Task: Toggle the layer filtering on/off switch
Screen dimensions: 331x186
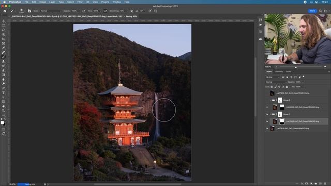Action: click(x=304, y=77)
